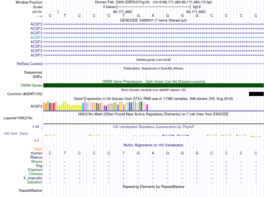
Task: Click the OMIM Genes track label
Action: (31, 85)
